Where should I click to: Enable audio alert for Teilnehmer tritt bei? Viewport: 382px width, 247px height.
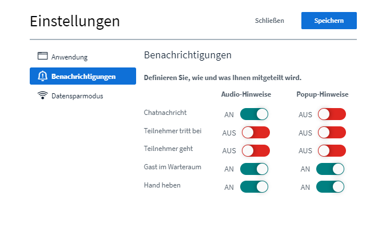(x=255, y=133)
